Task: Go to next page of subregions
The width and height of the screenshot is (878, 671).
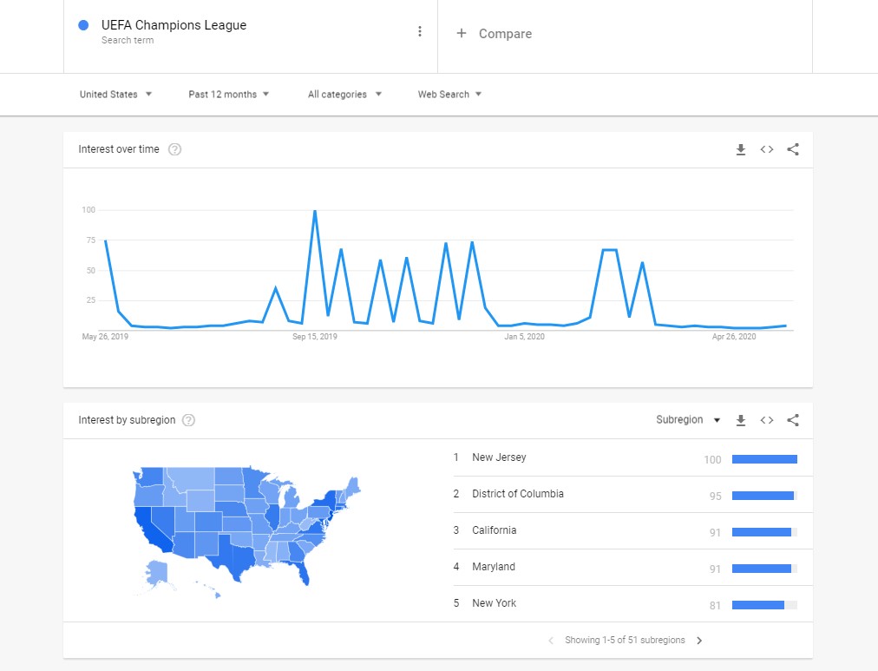Action: point(699,641)
